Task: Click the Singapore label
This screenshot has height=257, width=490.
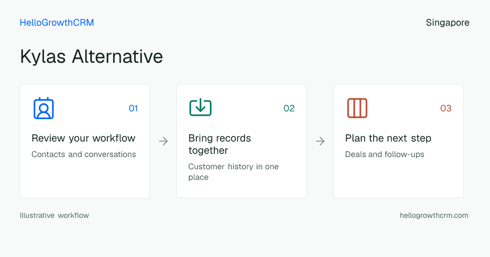Action: coord(448,23)
